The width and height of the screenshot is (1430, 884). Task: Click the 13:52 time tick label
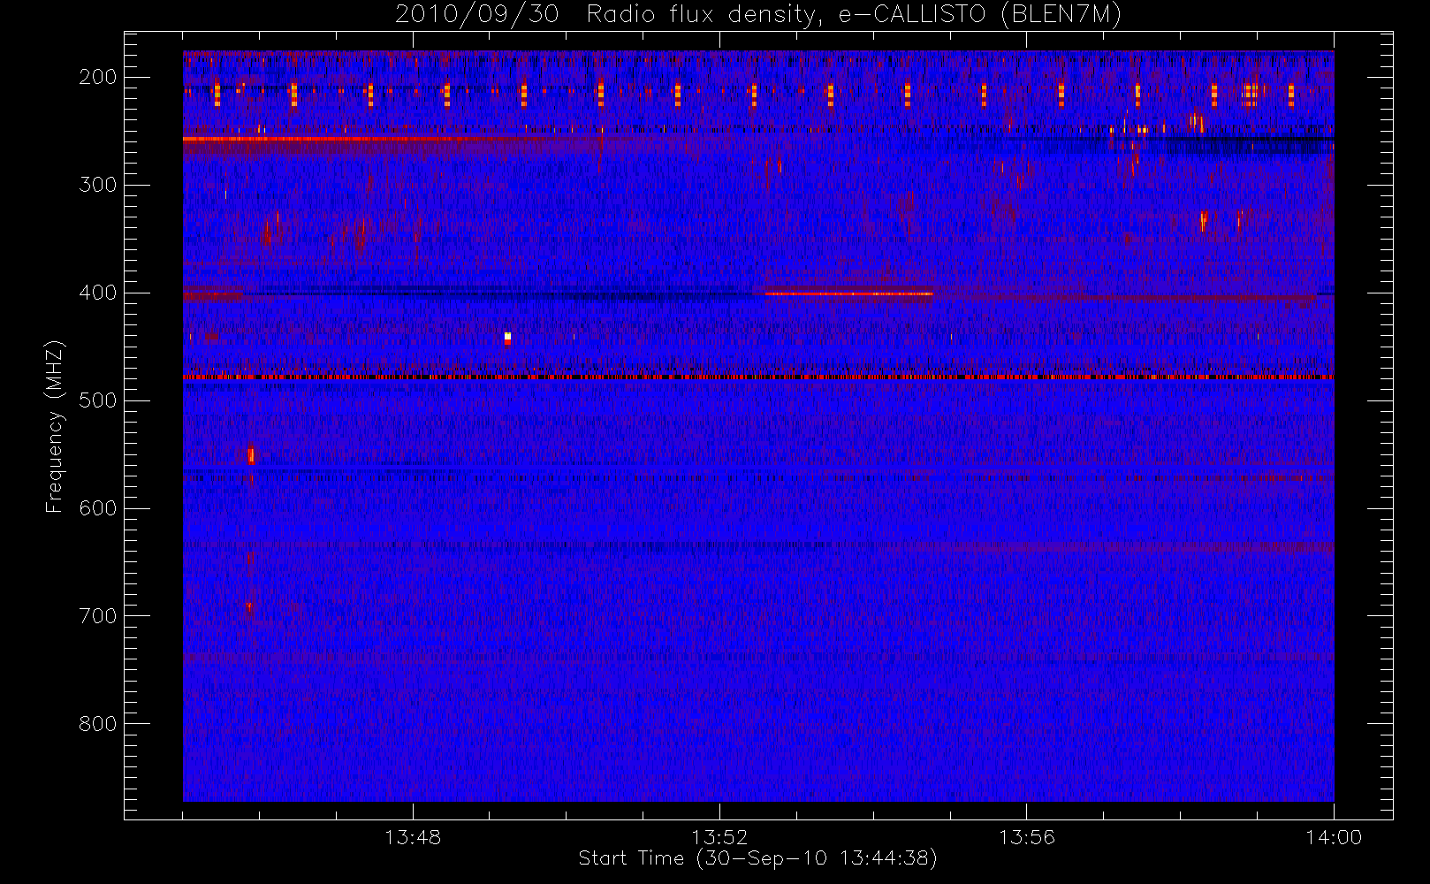pyautogui.click(x=719, y=837)
